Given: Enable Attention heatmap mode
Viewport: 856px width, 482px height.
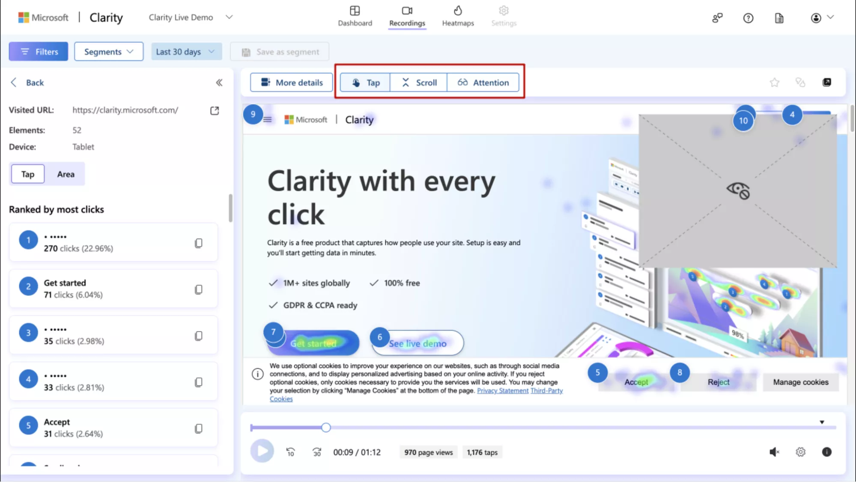Looking at the screenshot, I should (483, 83).
